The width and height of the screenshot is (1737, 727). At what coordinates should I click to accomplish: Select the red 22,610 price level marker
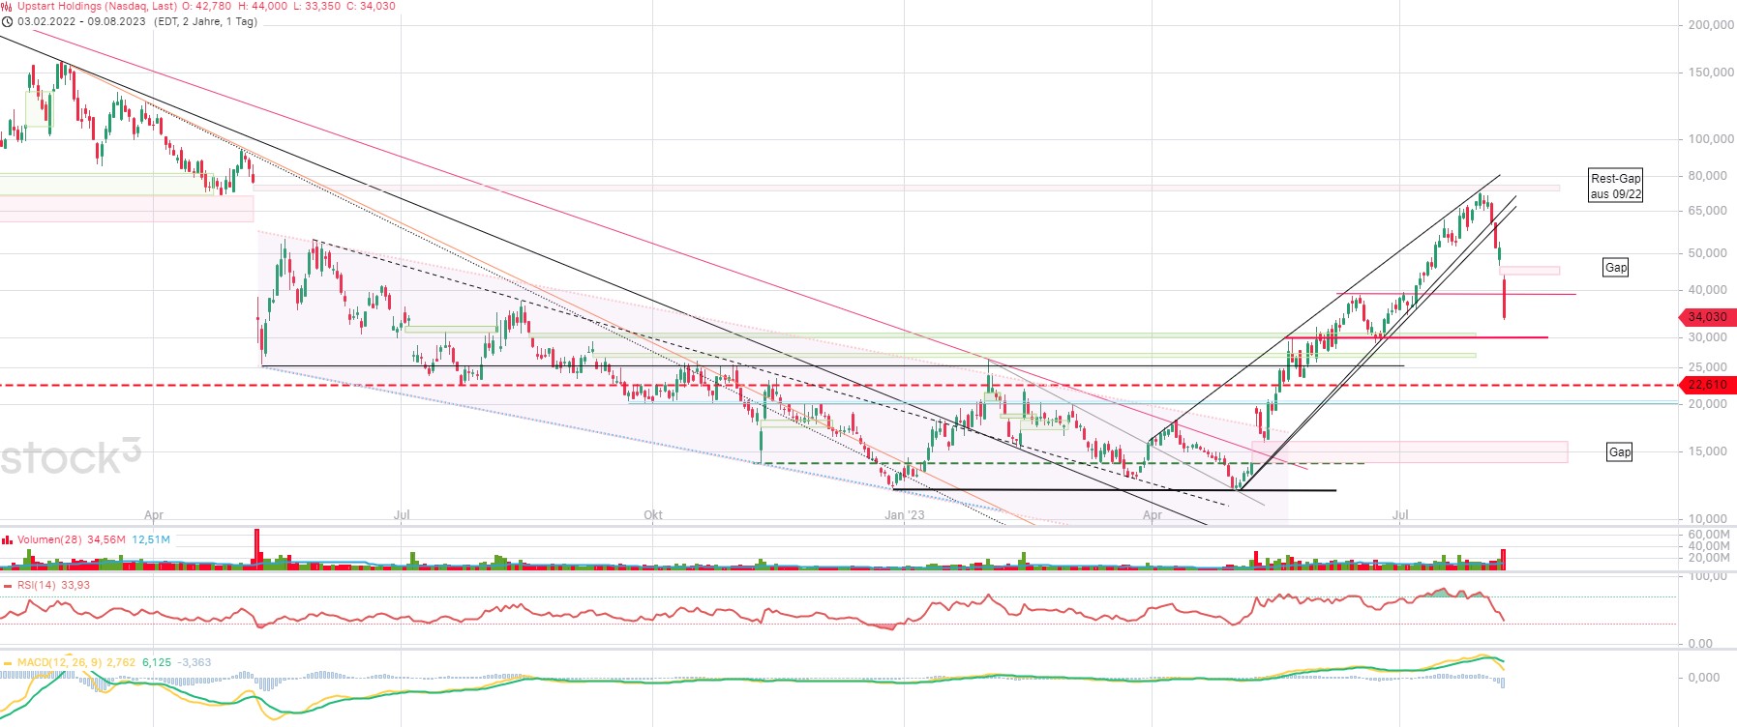[1707, 385]
